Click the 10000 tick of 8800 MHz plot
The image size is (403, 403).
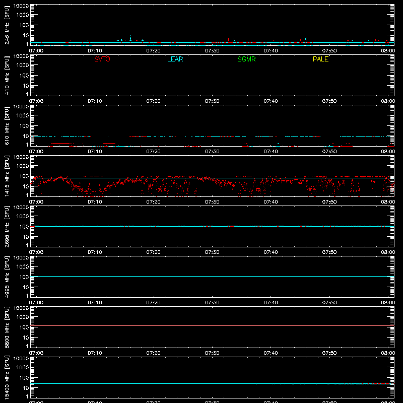point(21,308)
